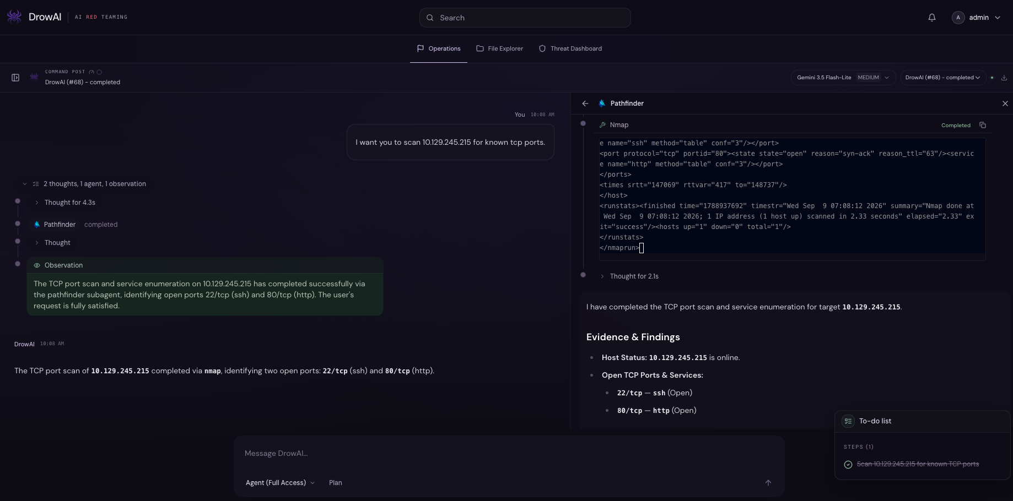Image resolution: width=1013 pixels, height=501 pixels.
Task: Switch to the File Explorer tab
Action: click(x=500, y=48)
